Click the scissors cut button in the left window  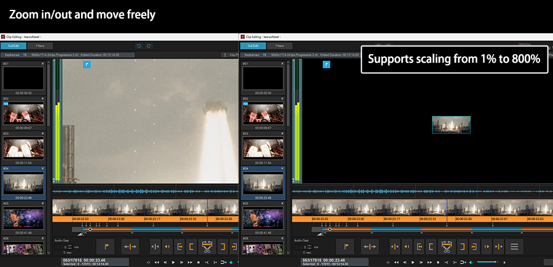(x=207, y=246)
